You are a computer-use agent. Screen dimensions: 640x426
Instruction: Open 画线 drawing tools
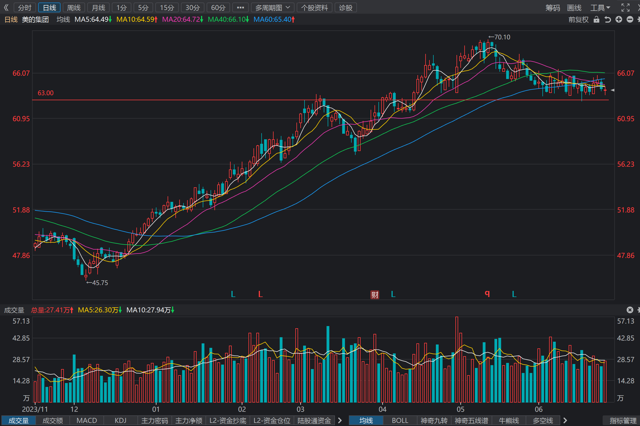click(574, 8)
